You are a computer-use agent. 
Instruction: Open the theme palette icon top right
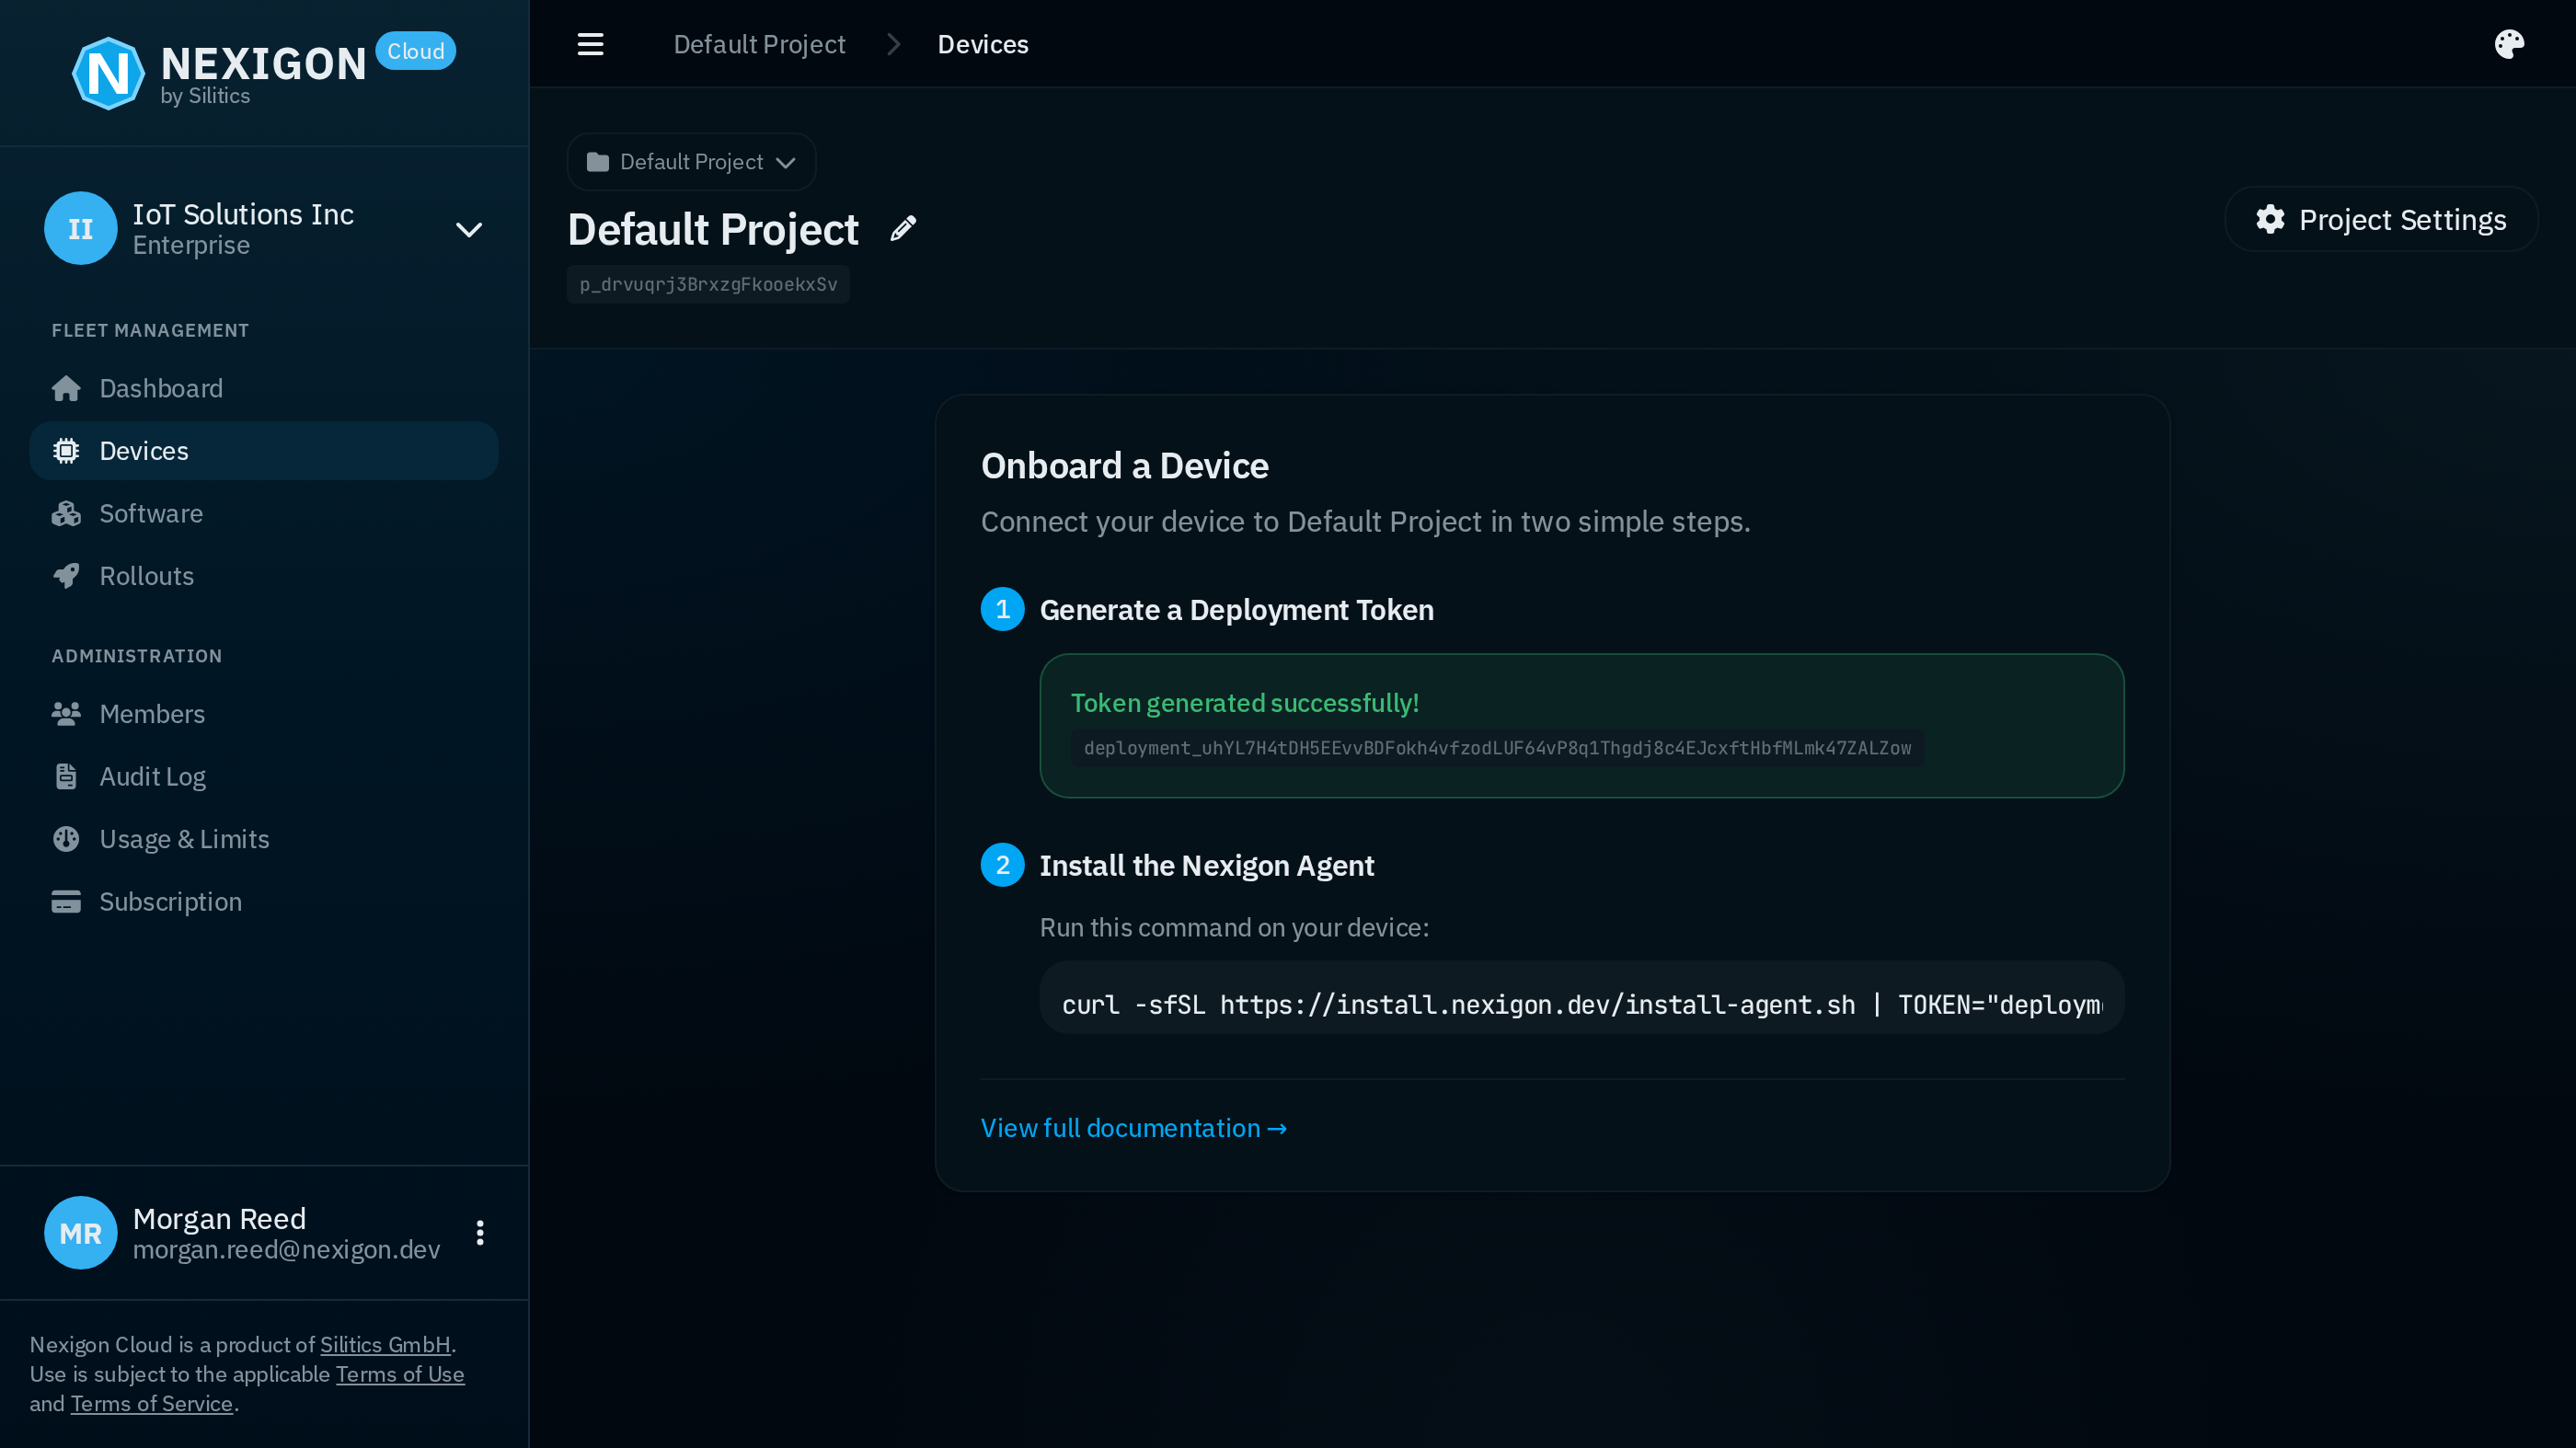pos(2510,43)
